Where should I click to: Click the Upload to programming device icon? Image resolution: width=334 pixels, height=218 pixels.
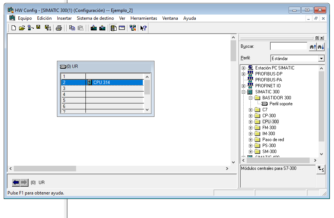coord(102,28)
